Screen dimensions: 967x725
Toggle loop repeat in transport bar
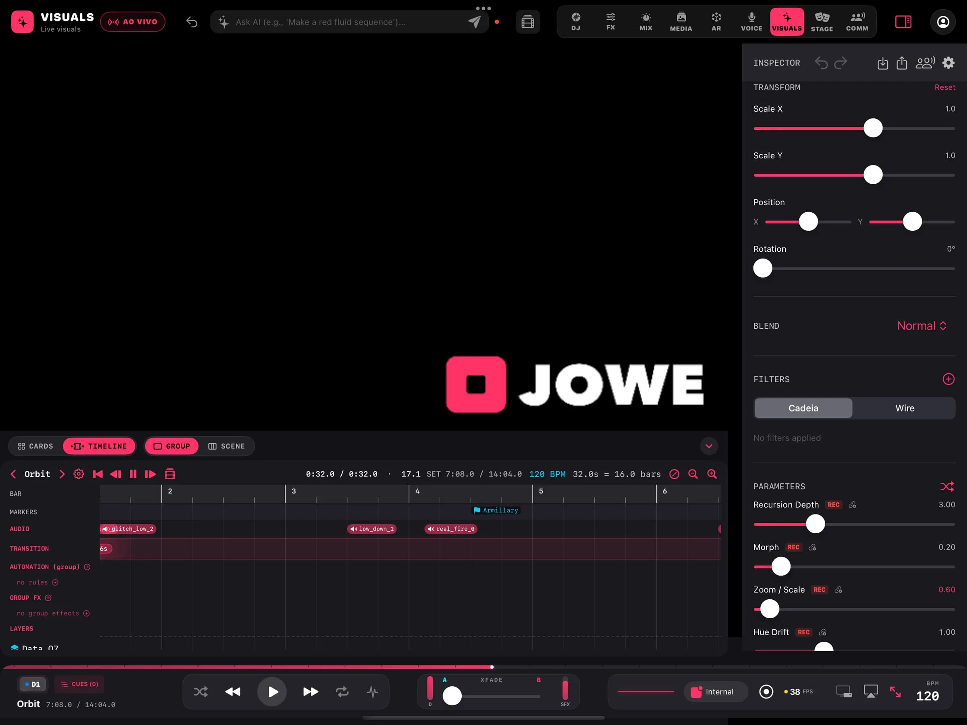point(342,691)
